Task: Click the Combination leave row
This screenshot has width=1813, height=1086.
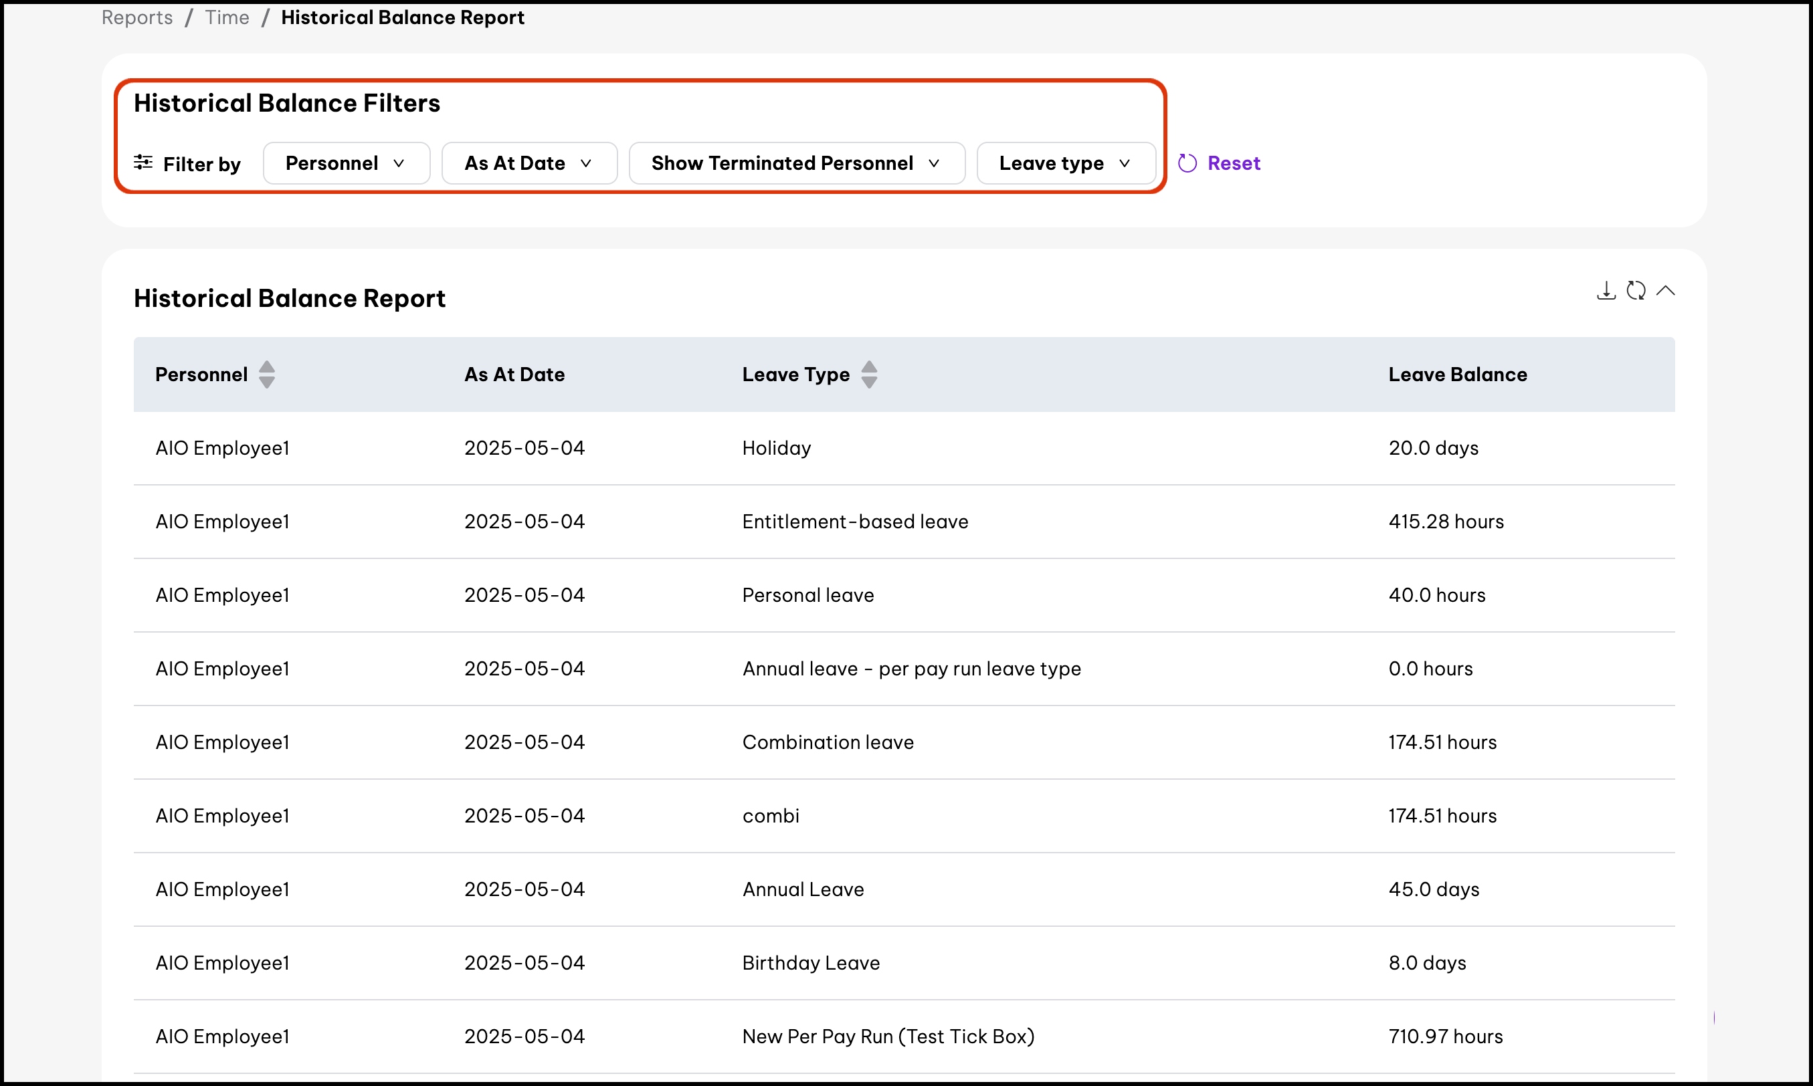Action: [x=827, y=742]
